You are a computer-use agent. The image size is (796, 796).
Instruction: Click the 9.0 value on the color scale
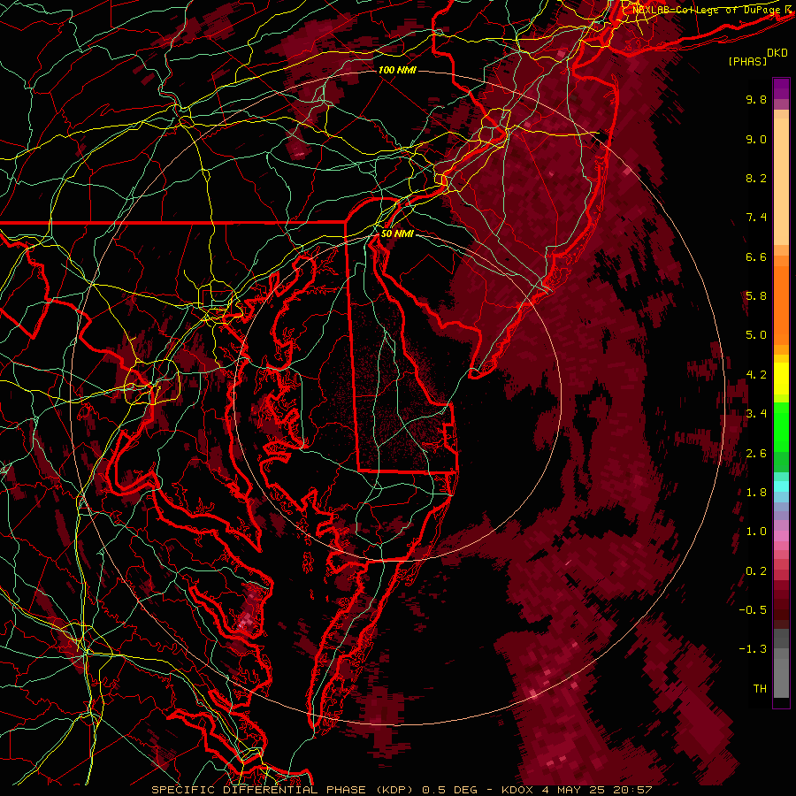(756, 139)
